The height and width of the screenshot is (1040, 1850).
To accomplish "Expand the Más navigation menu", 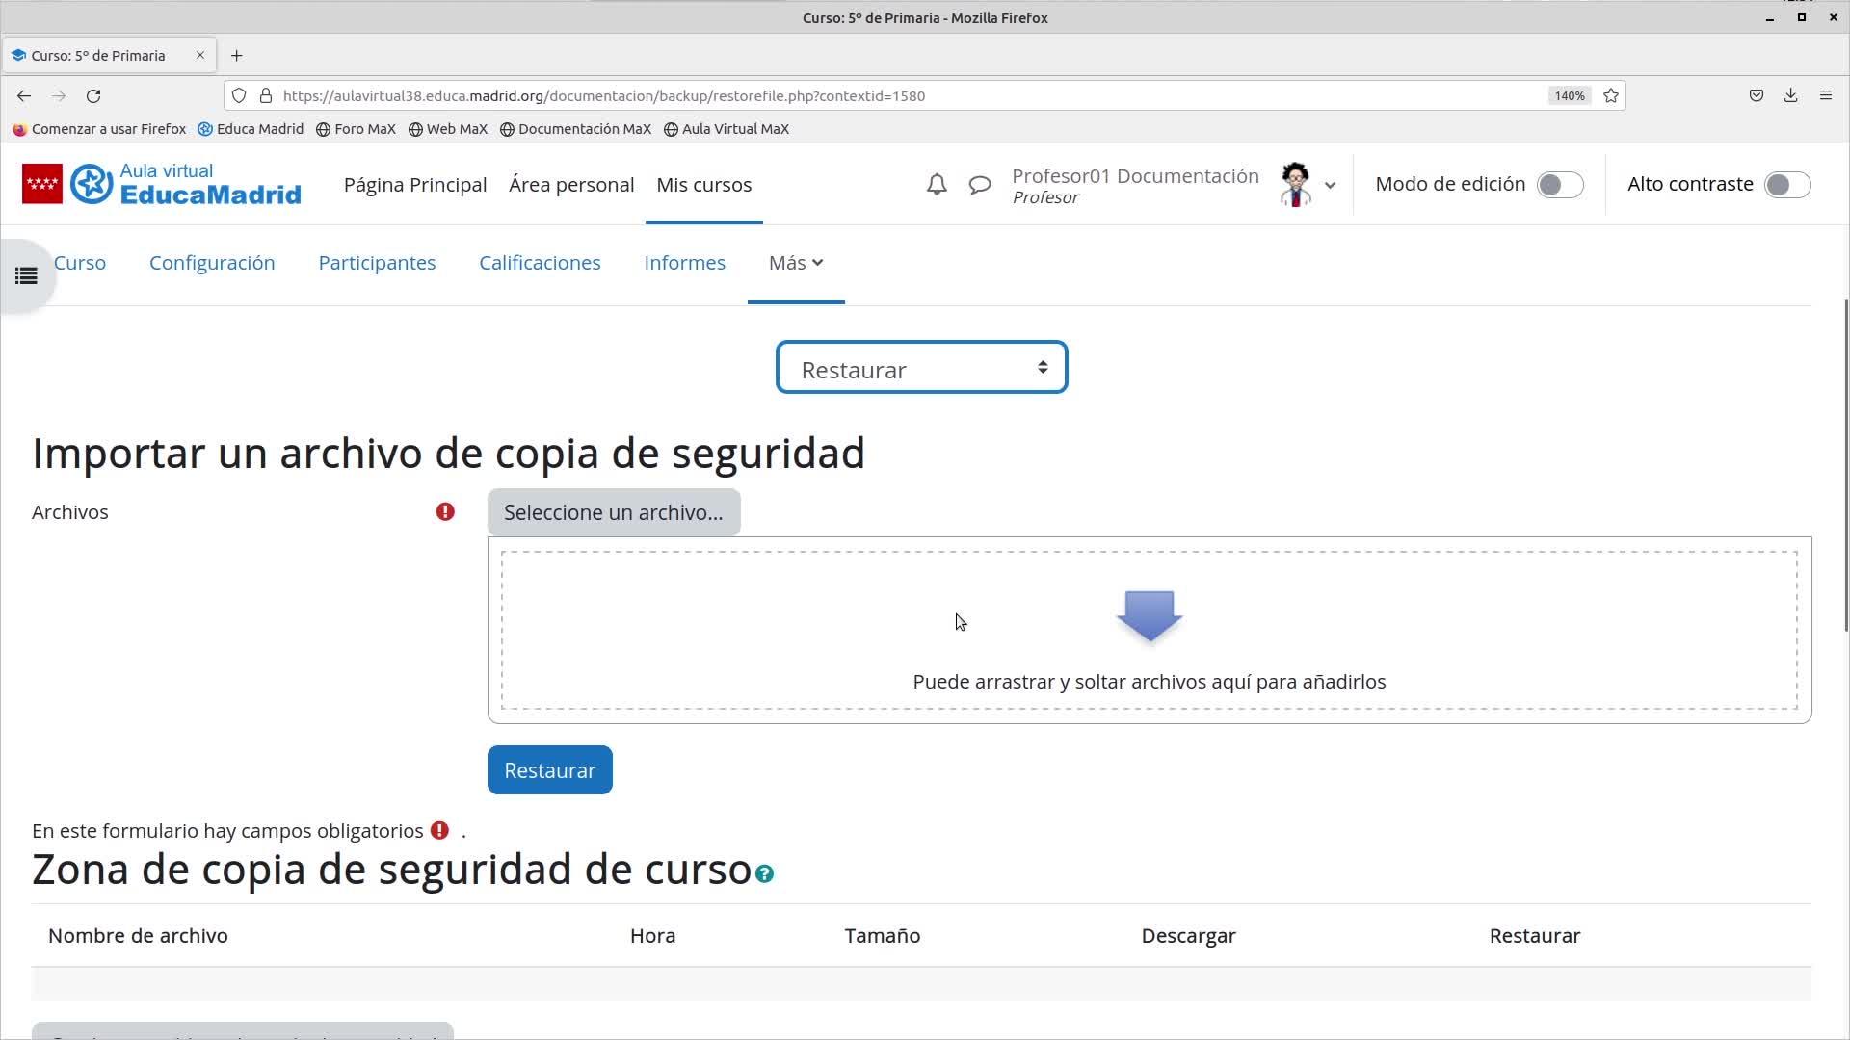I will click(796, 263).
